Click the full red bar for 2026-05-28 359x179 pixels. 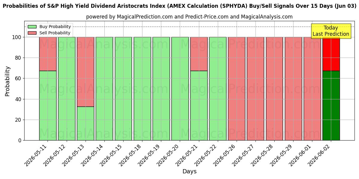(x=274, y=89)
